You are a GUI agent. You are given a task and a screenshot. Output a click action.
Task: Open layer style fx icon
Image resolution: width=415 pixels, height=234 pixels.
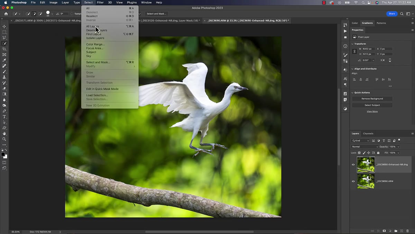378,231
